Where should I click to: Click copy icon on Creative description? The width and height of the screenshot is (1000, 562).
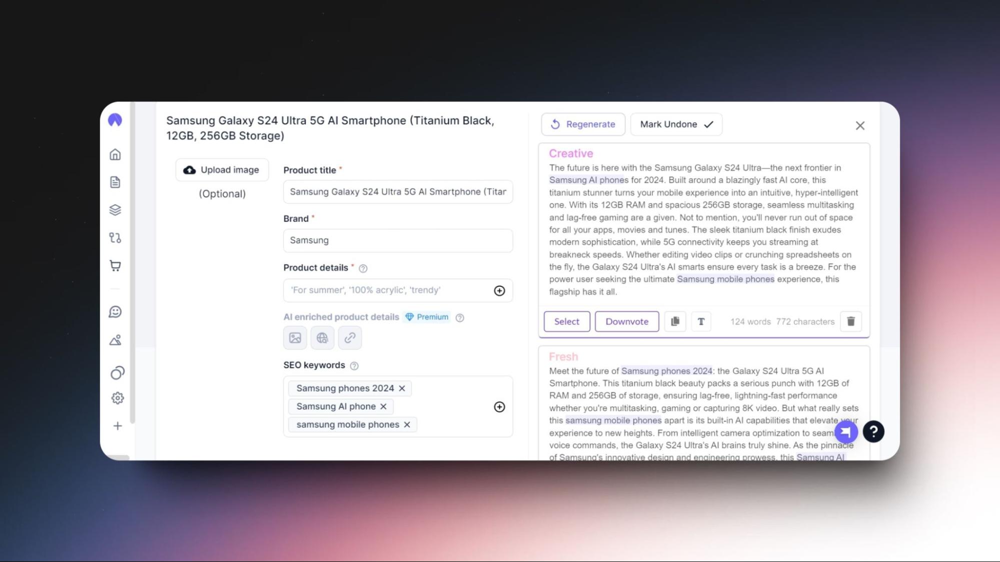[674, 321]
